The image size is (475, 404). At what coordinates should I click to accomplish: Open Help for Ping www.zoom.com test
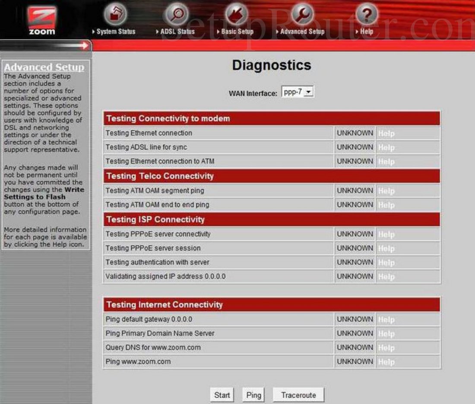tap(386, 362)
